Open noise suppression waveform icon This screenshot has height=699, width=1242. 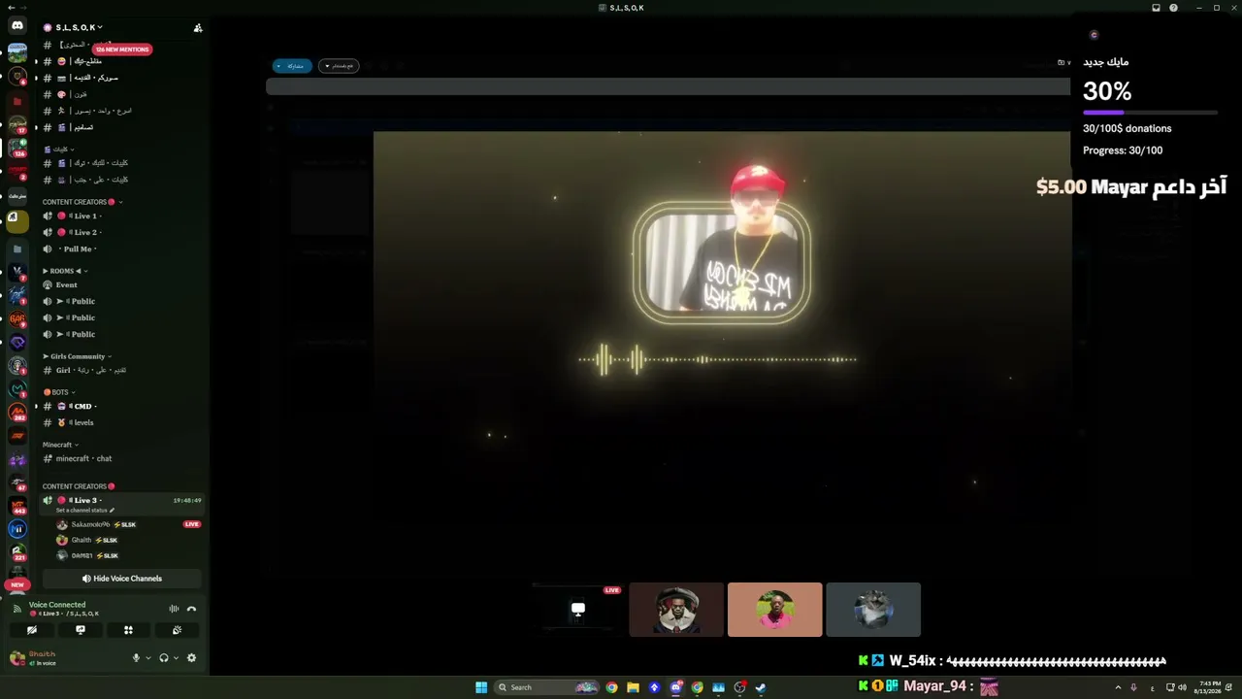pyautogui.click(x=174, y=609)
